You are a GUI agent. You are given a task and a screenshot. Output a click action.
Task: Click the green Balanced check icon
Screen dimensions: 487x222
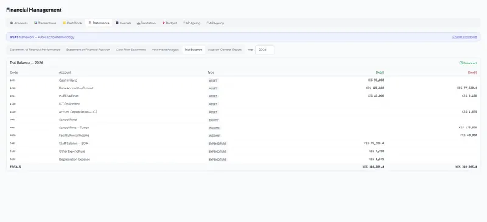[461, 63]
